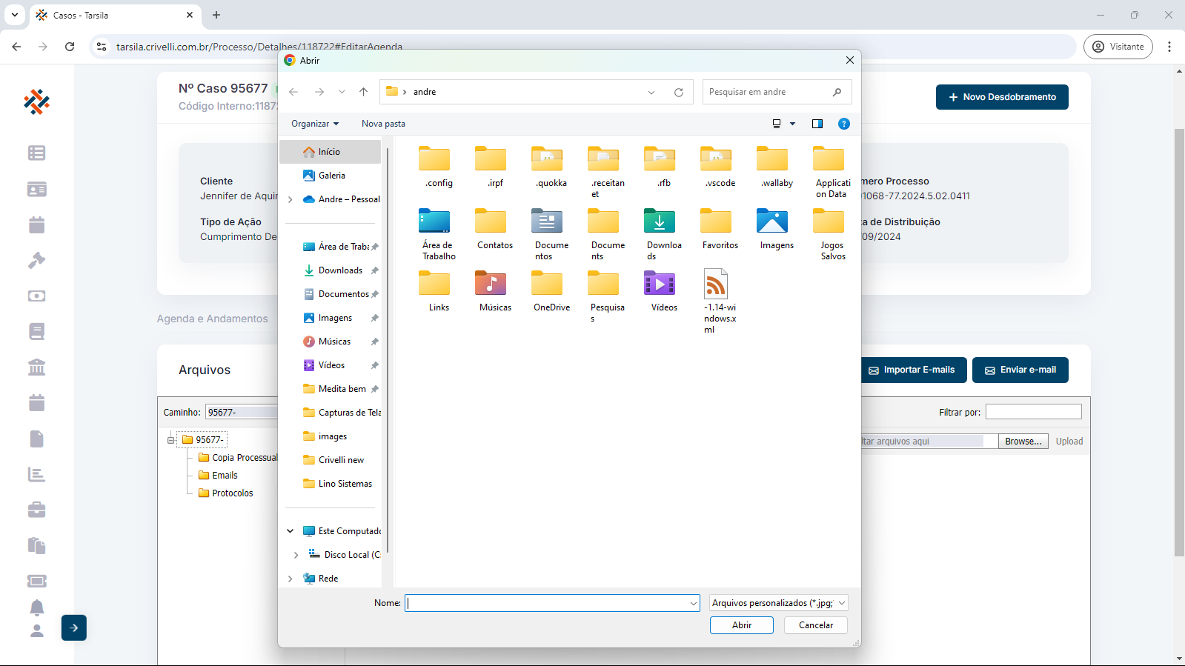Open the Vídeos folder in file grid
Screen dimensions: 1185x666
(x=660, y=290)
